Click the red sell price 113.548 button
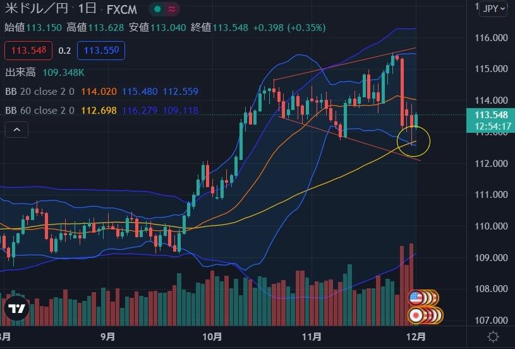Screen dimensions: 515x349 [x=28, y=51]
